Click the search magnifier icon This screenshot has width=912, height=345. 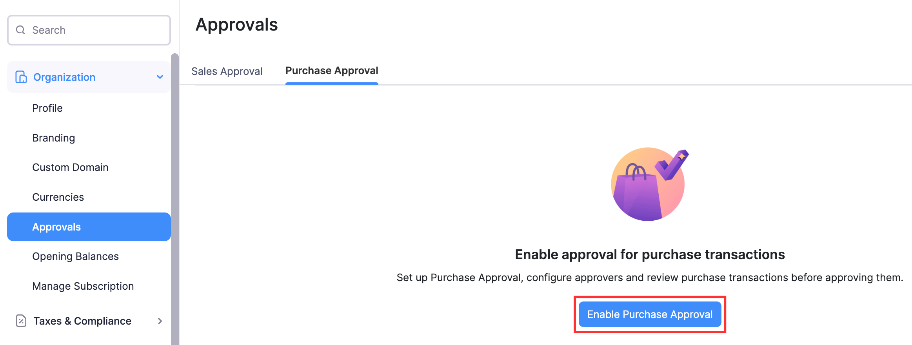click(x=20, y=30)
